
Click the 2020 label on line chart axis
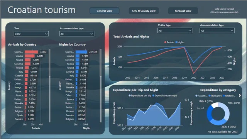point(194,78)
